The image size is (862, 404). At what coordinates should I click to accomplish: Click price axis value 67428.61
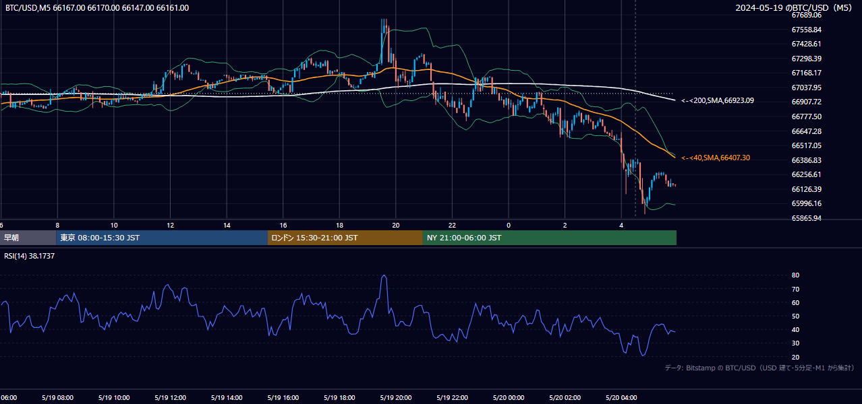pyautogui.click(x=806, y=44)
